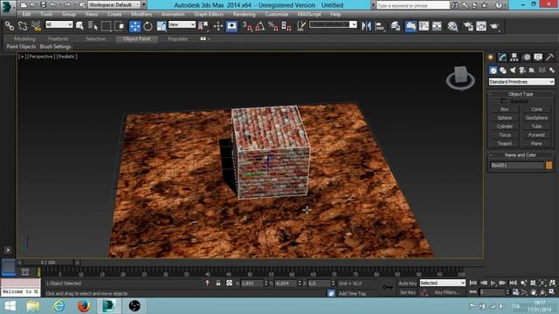Open the named selection sets dropdown
559x314 pixels.
point(333,24)
